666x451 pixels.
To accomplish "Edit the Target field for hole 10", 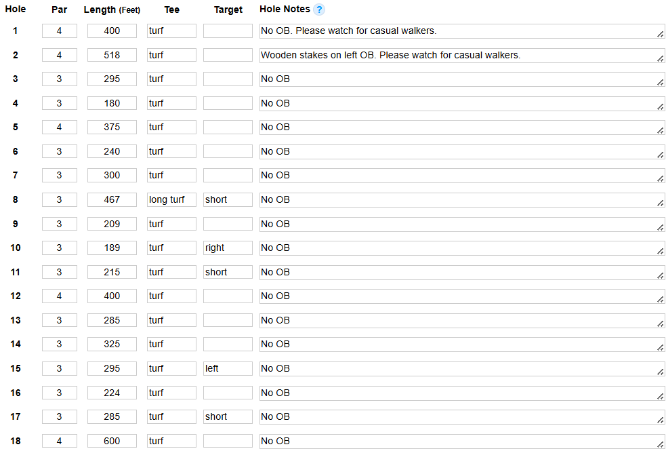I will (x=228, y=248).
